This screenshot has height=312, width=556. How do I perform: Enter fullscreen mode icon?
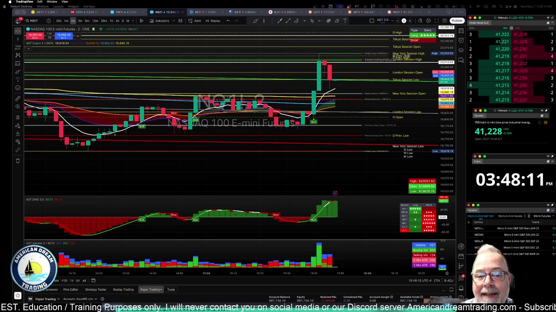click(x=437, y=21)
